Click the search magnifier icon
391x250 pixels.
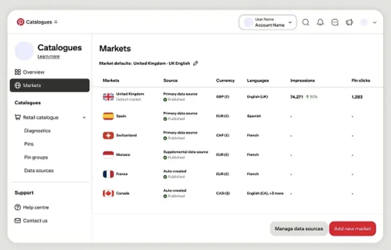(306, 22)
